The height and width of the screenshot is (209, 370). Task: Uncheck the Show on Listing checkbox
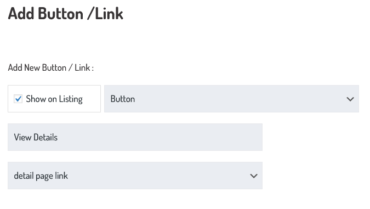pos(18,99)
